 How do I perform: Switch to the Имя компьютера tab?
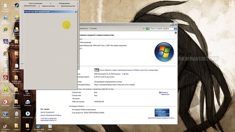(36, 3)
